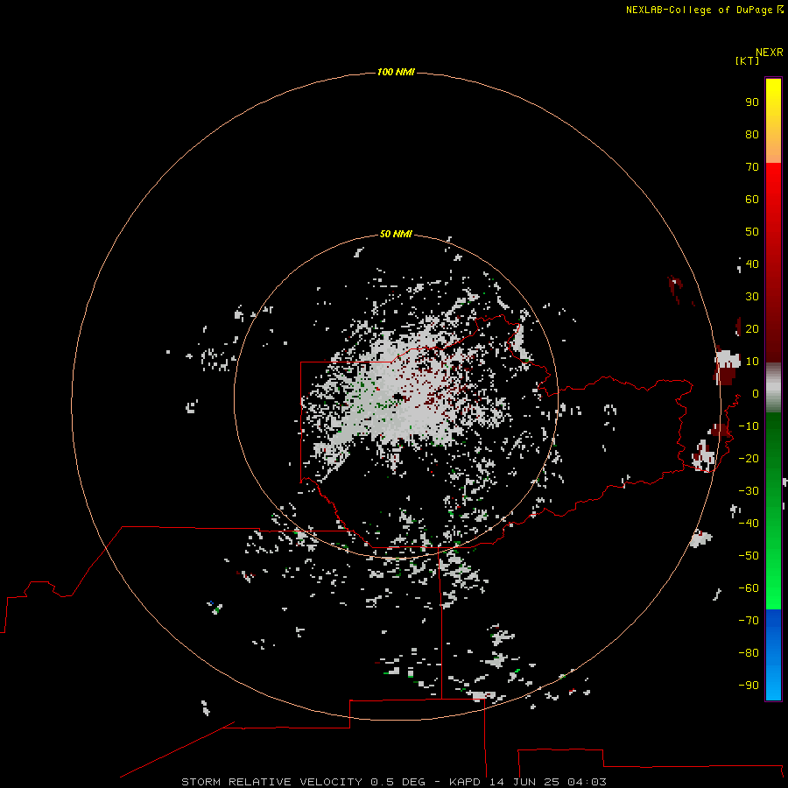Click the -90 value on the velocity scale
The image size is (788, 788).
click(x=749, y=686)
